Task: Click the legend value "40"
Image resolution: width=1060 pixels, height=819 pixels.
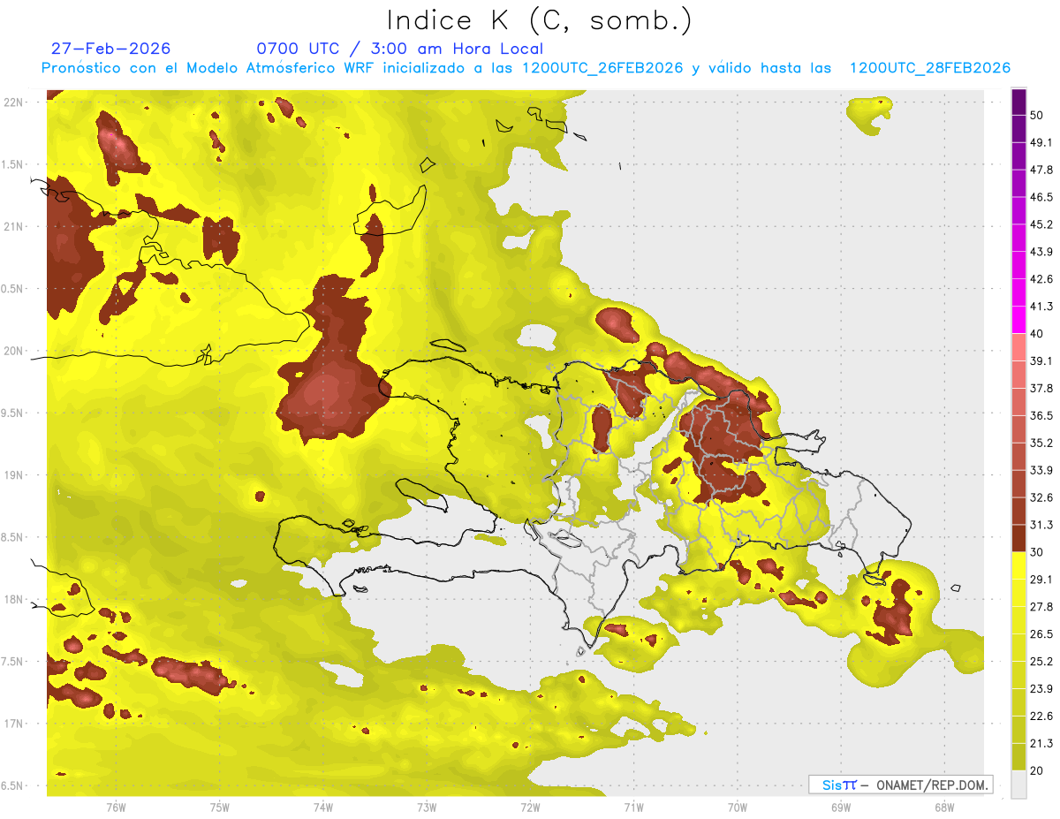Action: [x=1039, y=334]
